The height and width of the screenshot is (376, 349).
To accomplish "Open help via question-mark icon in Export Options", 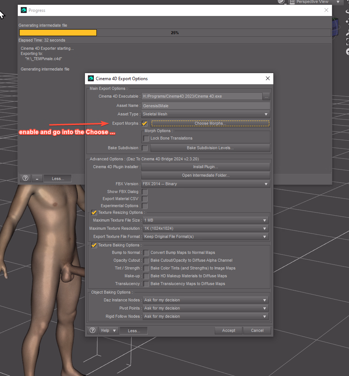I will coord(92,330).
